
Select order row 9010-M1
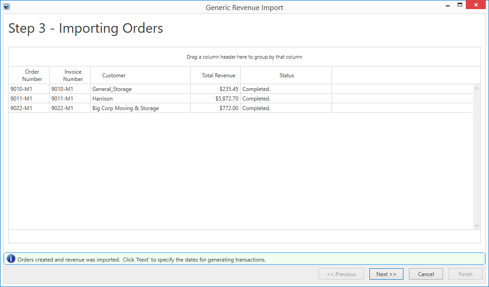pos(21,89)
